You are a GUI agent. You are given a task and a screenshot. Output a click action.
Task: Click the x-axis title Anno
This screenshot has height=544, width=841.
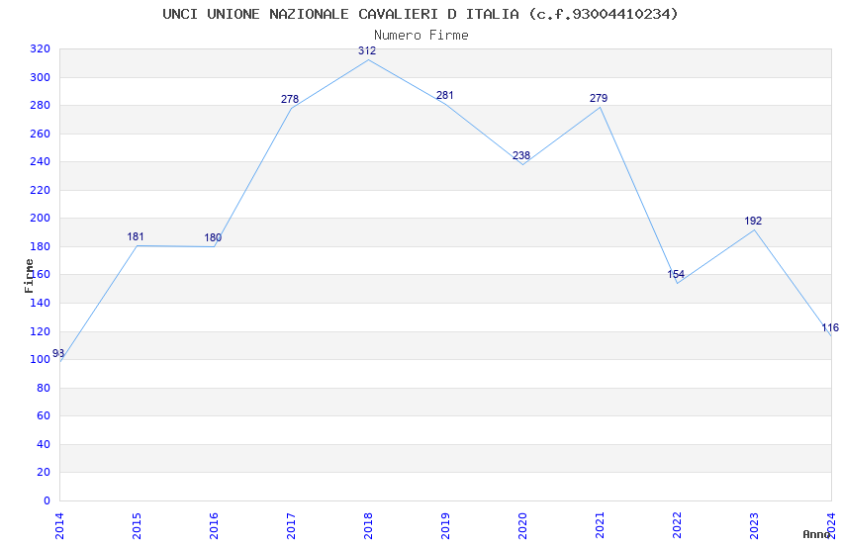pos(816,534)
